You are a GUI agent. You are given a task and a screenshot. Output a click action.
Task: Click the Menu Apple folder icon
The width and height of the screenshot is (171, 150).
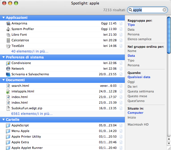pos(8,131)
